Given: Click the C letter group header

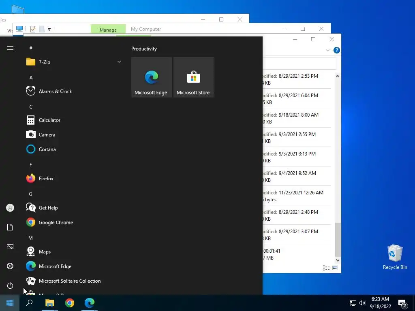Looking at the screenshot, I should pos(31,107).
